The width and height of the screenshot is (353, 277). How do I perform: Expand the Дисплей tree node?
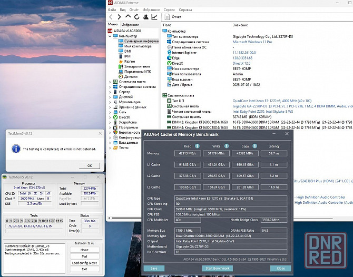[110, 97]
